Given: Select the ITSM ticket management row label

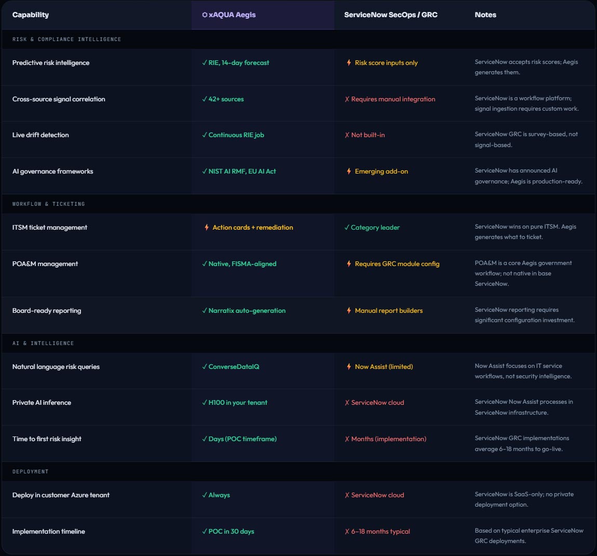Looking at the screenshot, I should [49, 228].
